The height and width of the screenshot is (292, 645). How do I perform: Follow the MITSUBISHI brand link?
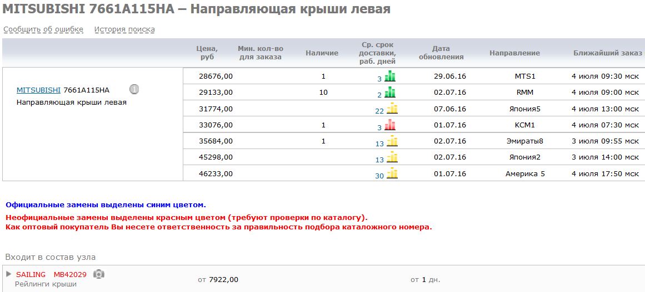38,90
